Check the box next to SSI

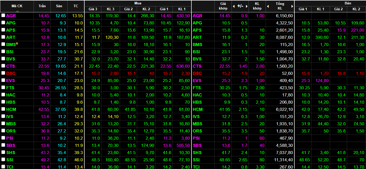(x=3, y=159)
